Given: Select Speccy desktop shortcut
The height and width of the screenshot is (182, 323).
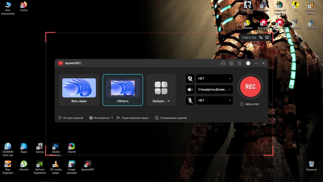Looking at the screenshot, I should click(x=40, y=148).
